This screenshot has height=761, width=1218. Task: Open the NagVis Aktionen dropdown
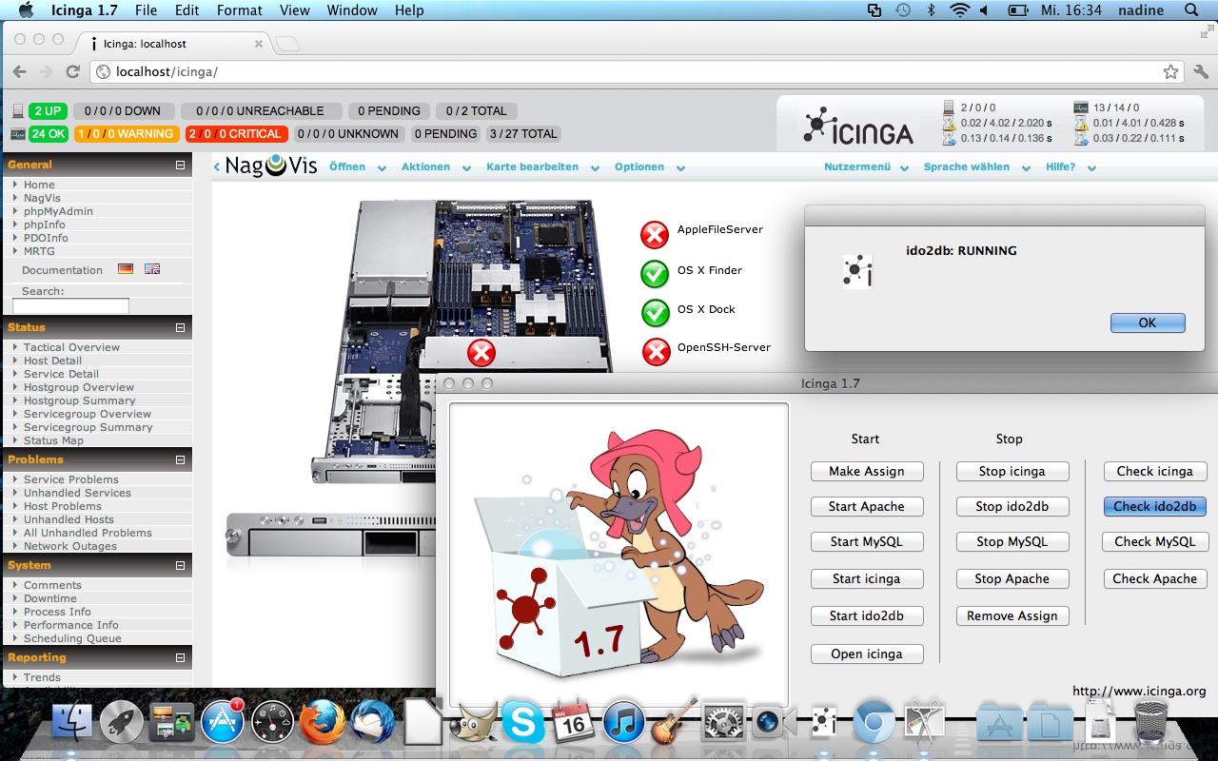(436, 166)
